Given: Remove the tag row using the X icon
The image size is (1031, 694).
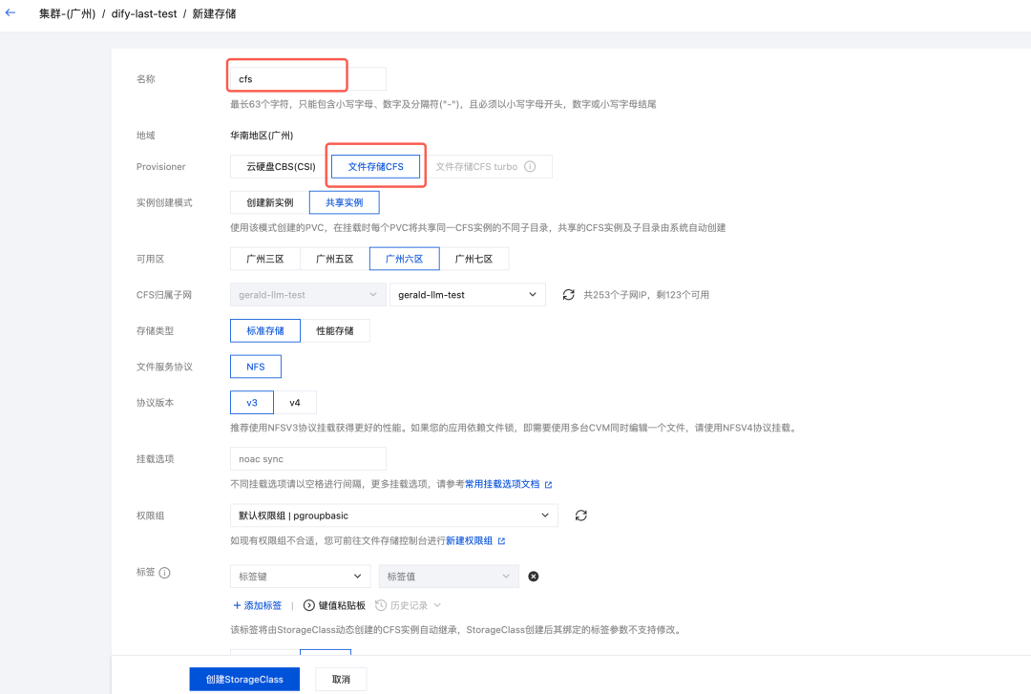Looking at the screenshot, I should coord(533,576).
